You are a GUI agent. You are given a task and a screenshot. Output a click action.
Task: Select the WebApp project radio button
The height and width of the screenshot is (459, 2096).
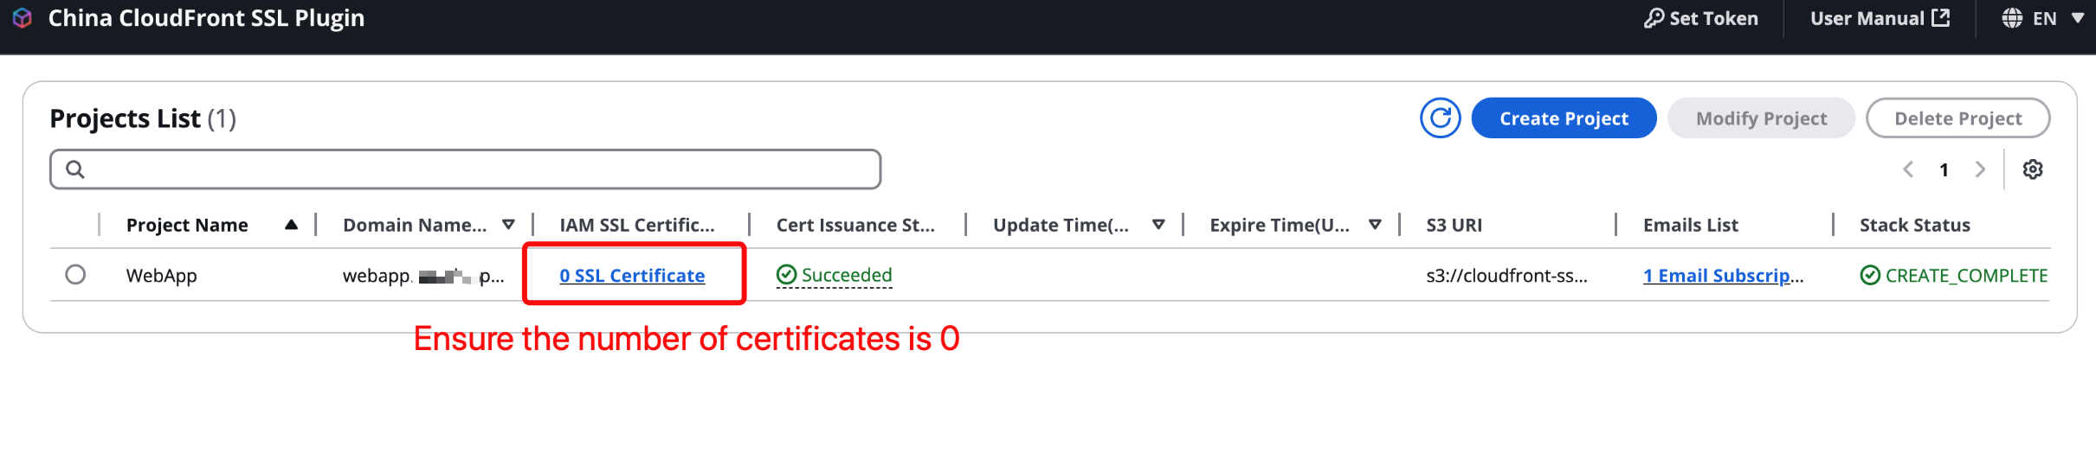75,275
